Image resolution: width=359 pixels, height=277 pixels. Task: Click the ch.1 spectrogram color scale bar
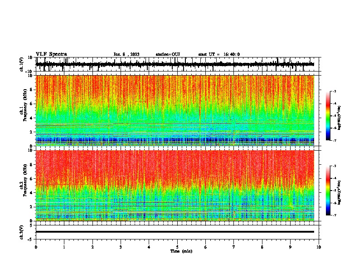[328, 116]
